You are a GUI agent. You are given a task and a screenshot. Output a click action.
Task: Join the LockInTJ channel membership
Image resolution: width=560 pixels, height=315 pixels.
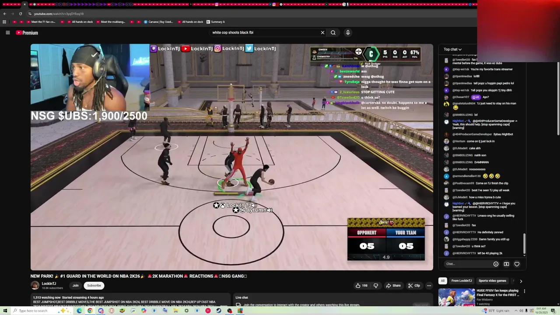75,286
